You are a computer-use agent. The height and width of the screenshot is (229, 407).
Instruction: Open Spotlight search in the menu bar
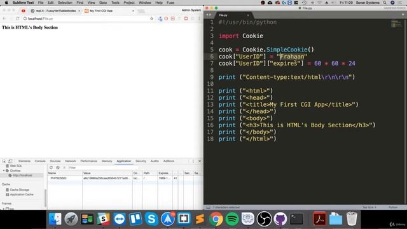(x=385, y=3)
